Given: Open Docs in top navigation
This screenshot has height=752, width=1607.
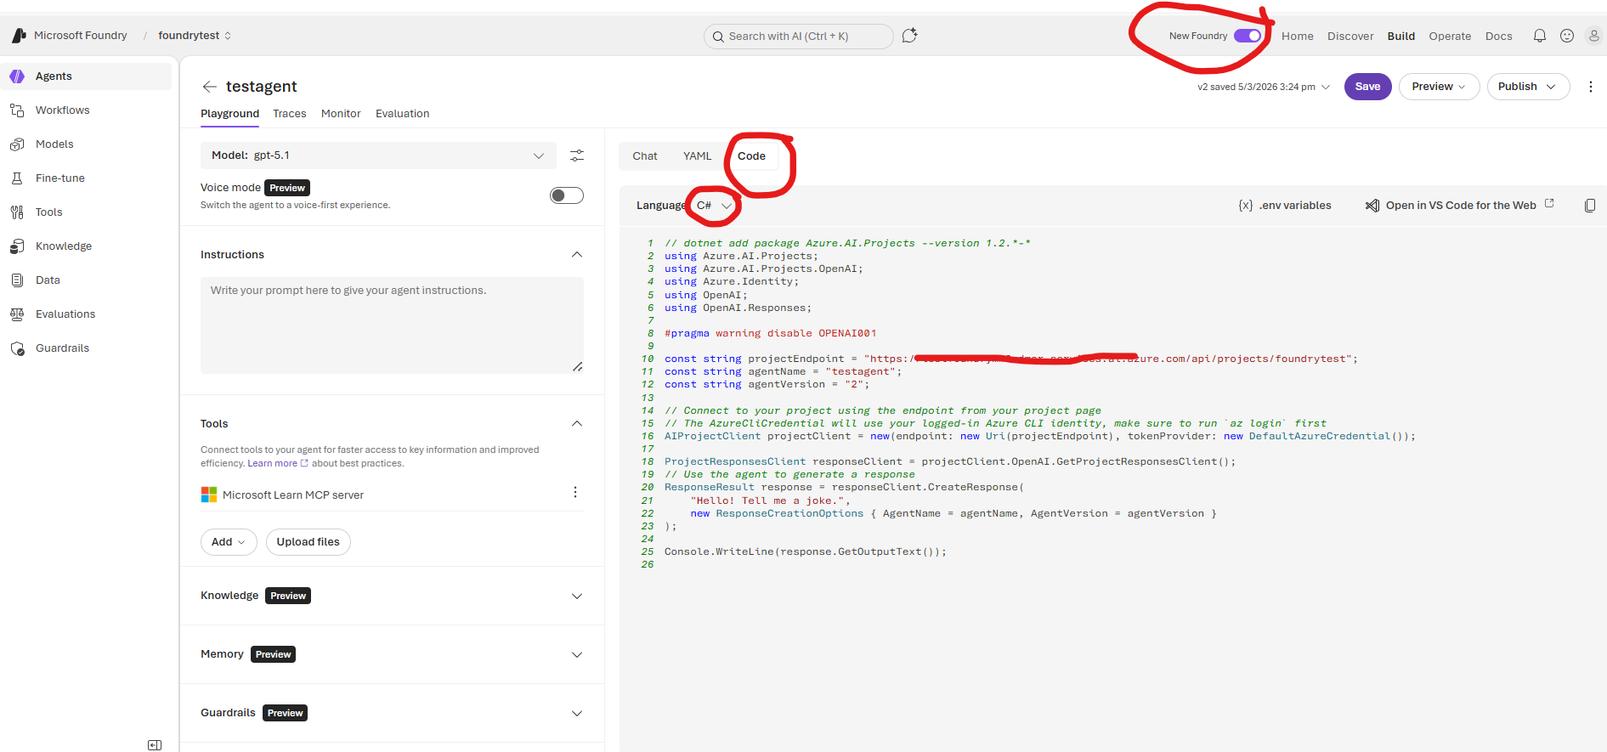Looking at the screenshot, I should [1498, 37].
